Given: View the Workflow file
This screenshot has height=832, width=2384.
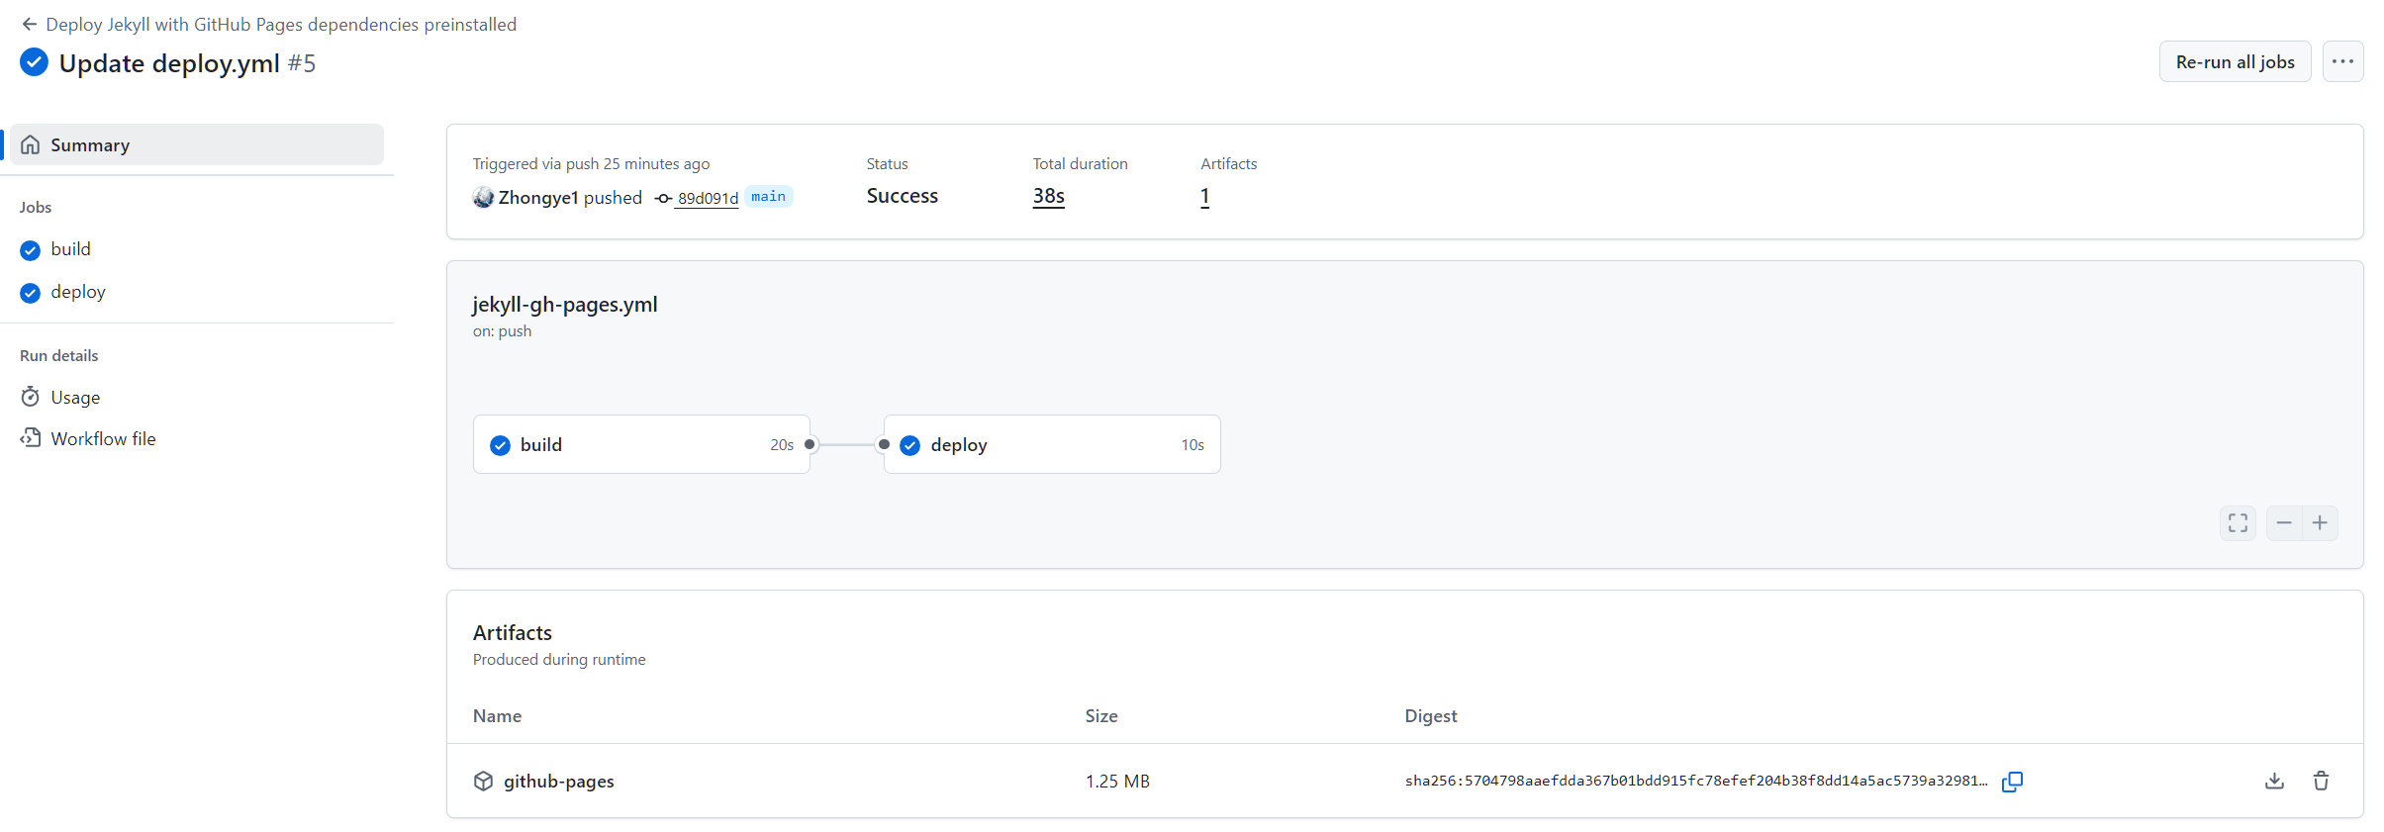Looking at the screenshot, I should (x=103, y=438).
